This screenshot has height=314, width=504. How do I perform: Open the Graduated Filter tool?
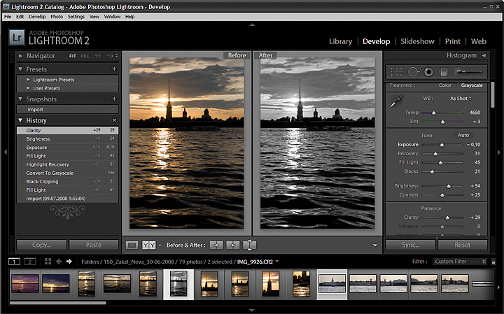point(444,71)
